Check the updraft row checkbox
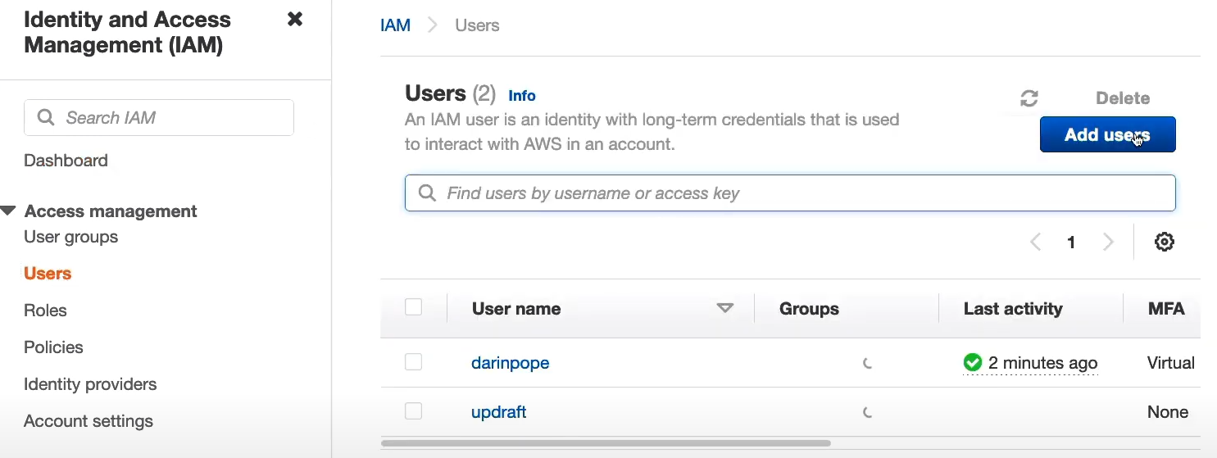The height and width of the screenshot is (458, 1217). pyautogui.click(x=414, y=410)
